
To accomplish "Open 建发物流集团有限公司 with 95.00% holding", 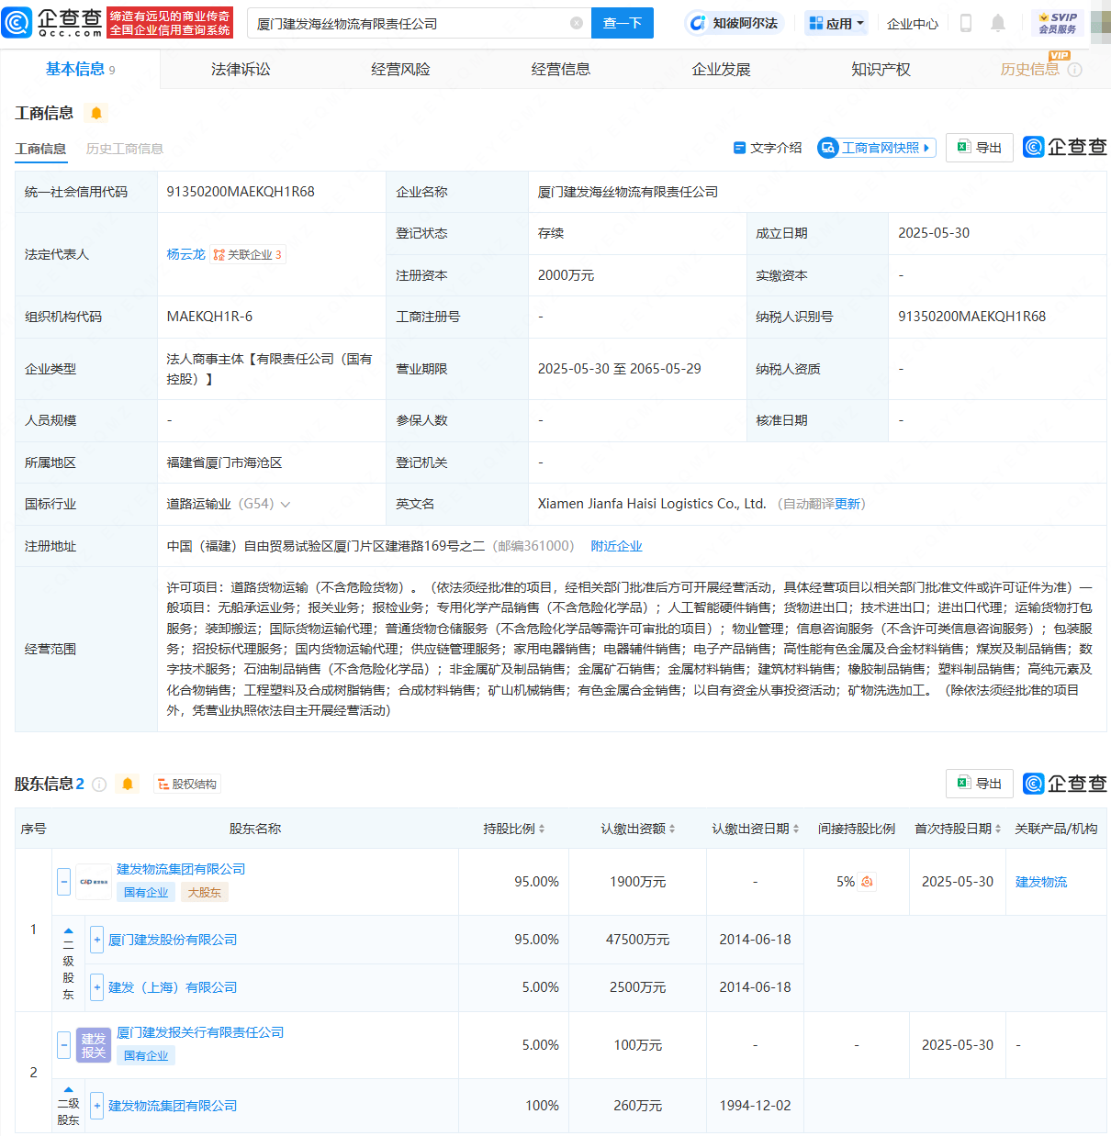I will pos(181,869).
